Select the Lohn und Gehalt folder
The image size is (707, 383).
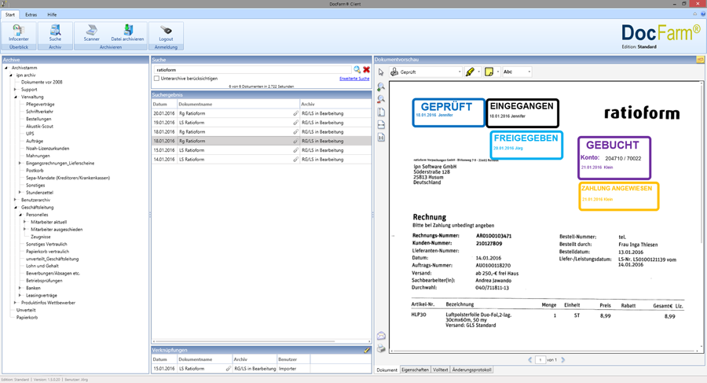point(42,266)
